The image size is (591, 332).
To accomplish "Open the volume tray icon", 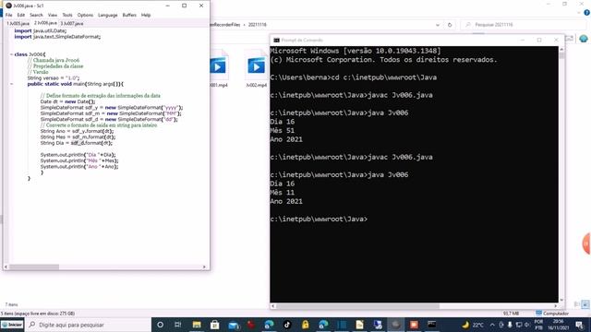I will click(x=527, y=325).
